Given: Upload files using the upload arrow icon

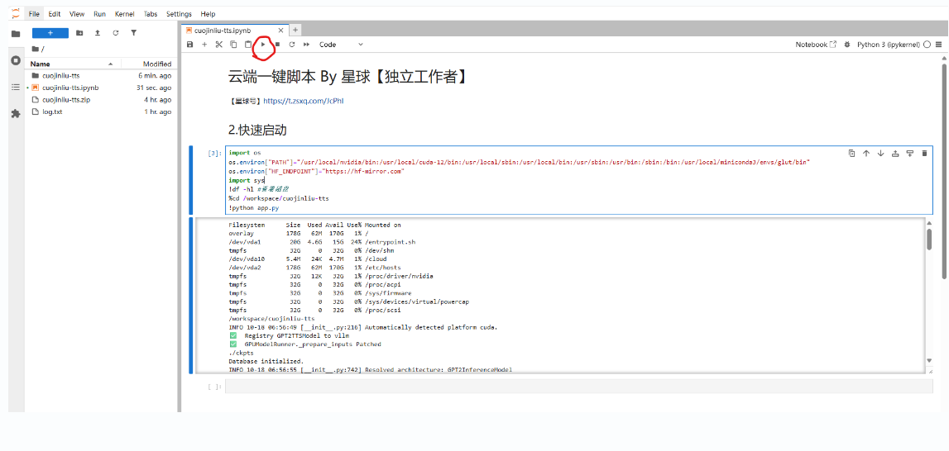Looking at the screenshot, I should (98, 33).
